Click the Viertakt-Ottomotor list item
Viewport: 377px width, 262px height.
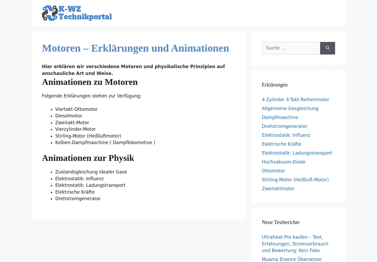point(76,109)
